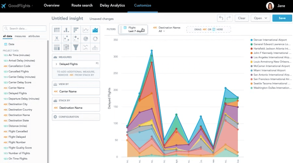Screen dimensions: 293x163
Task: Select the funnel chart visualization icon
Action: (x=76, y=47)
